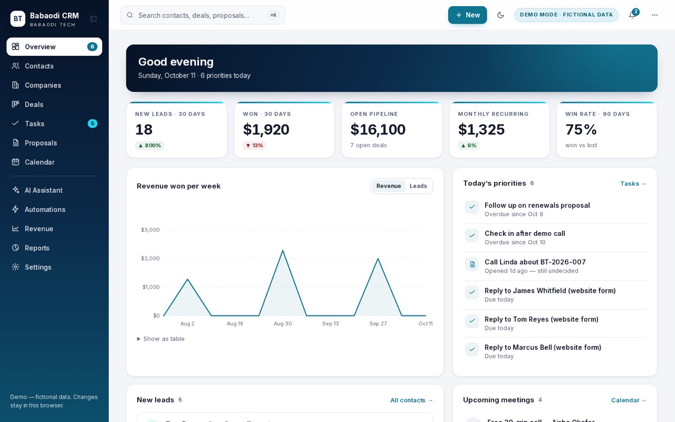Click the Contacts people icon in sidebar

pos(15,66)
